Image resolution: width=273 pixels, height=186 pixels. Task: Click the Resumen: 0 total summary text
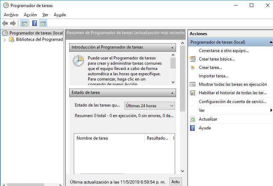tap(124, 116)
